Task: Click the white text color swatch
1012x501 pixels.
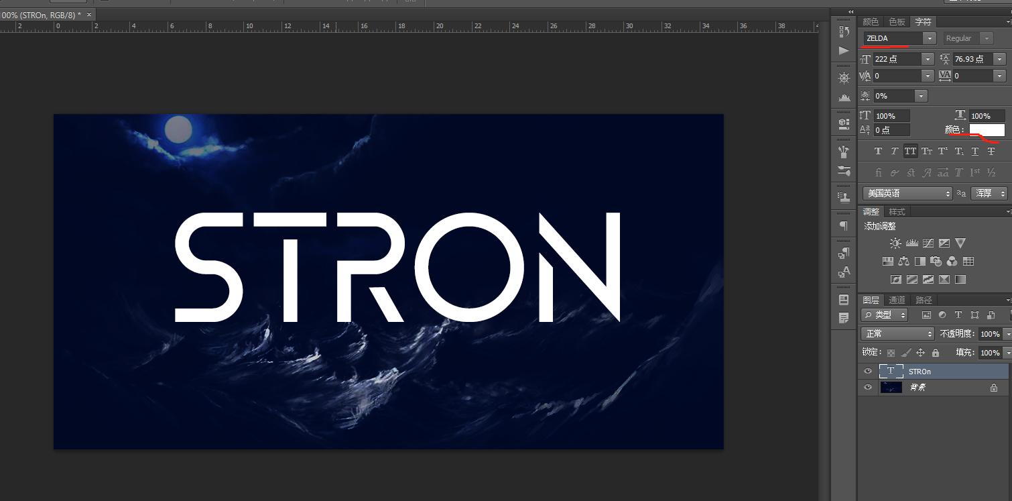Action: click(987, 130)
